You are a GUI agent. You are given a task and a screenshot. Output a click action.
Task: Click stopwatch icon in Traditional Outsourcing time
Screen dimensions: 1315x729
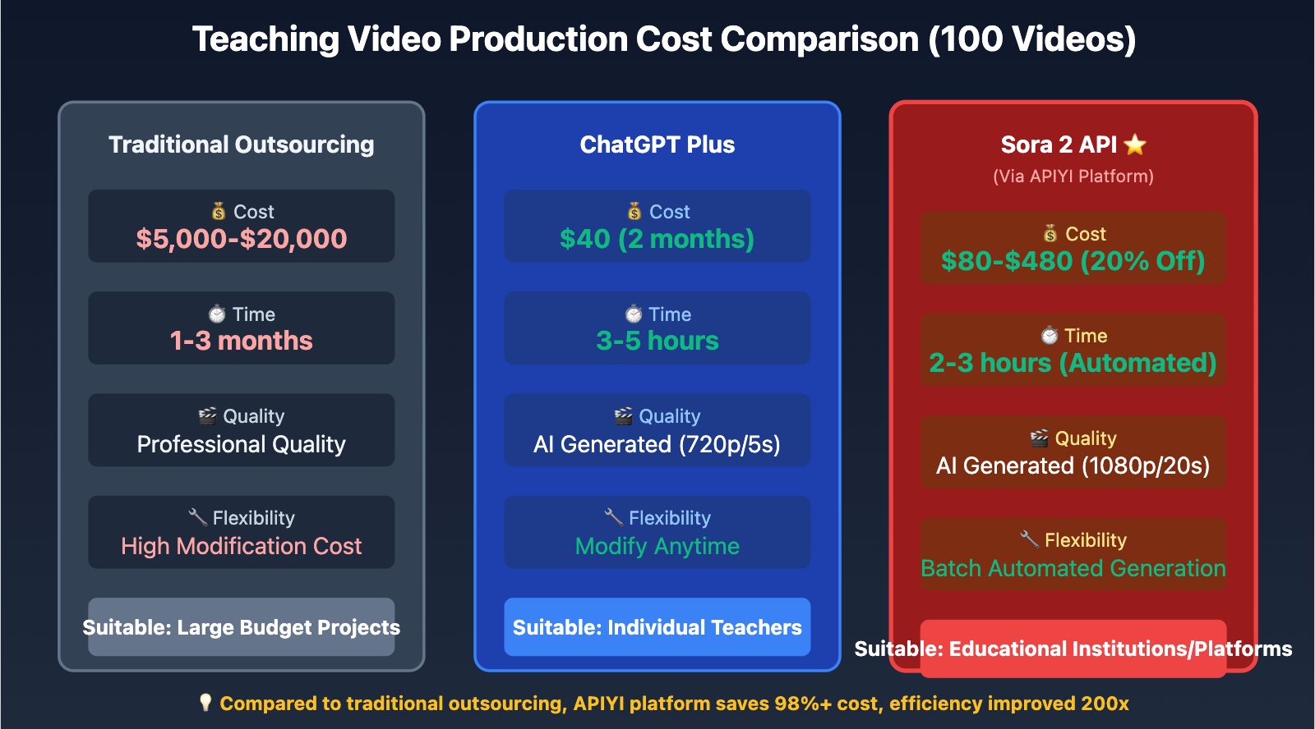[217, 314]
